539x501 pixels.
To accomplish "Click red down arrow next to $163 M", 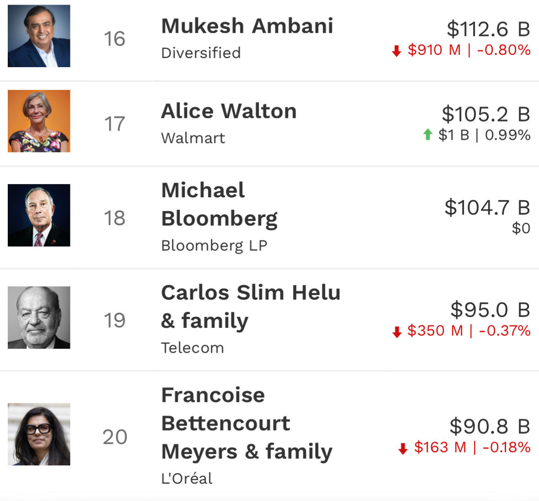I will tap(403, 448).
